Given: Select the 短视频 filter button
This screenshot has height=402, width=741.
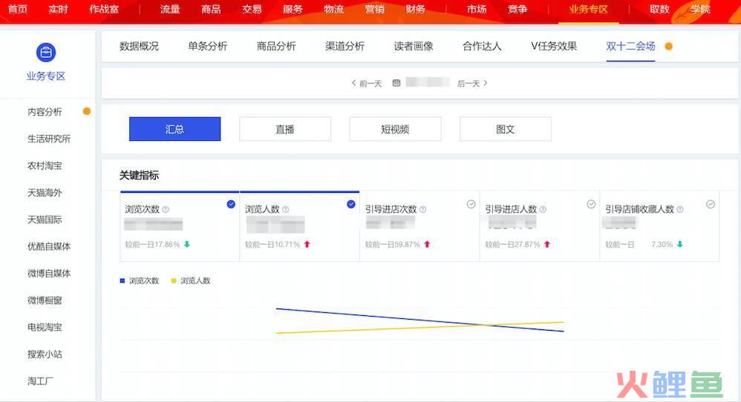Looking at the screenshot, I should pyautogui.click(x=395, y=129).
